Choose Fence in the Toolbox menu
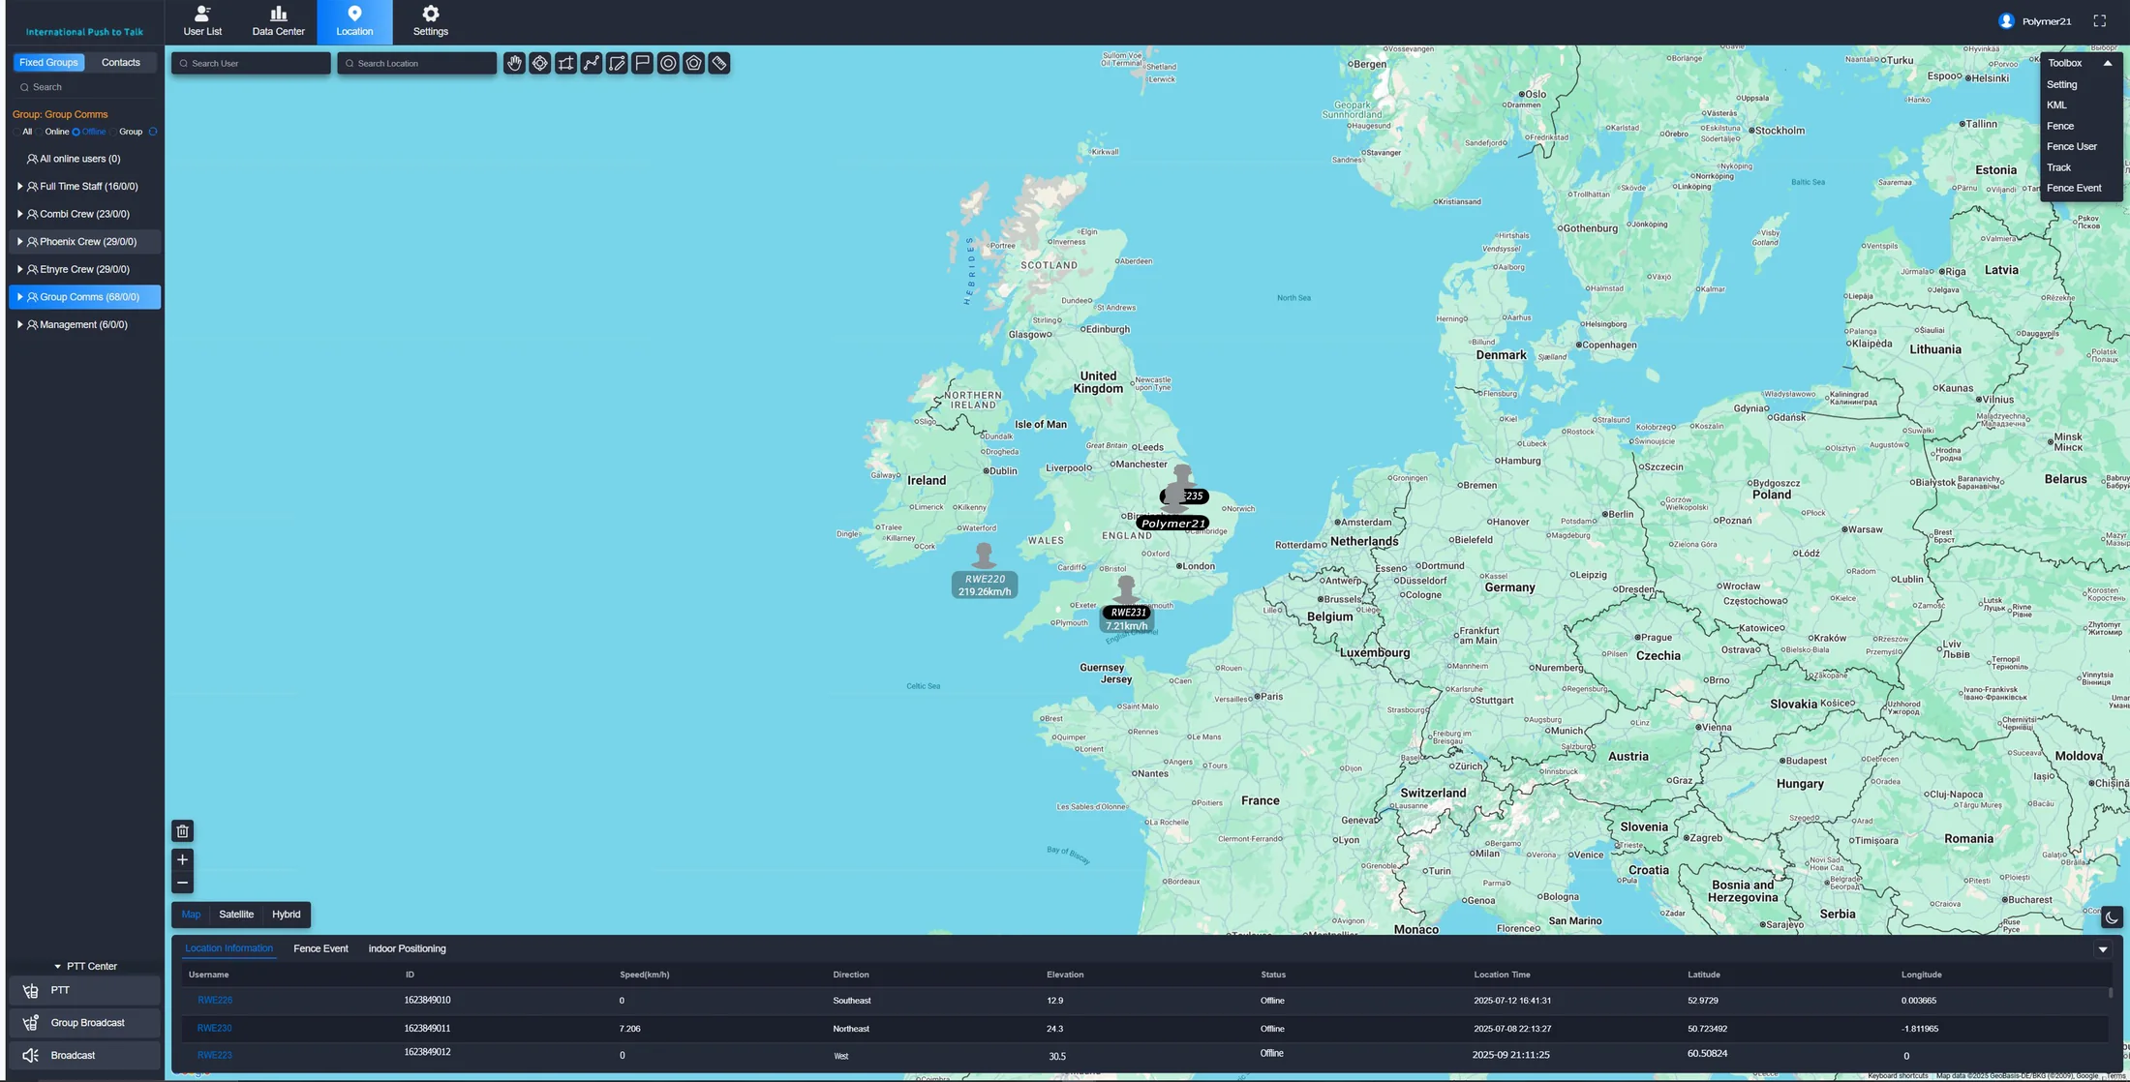2130x1082 pixels. 2060,126
